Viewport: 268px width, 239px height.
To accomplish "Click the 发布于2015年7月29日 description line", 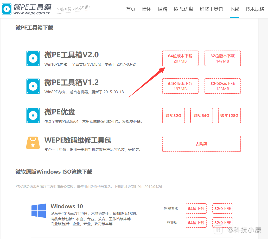I will tap(94, 214).
